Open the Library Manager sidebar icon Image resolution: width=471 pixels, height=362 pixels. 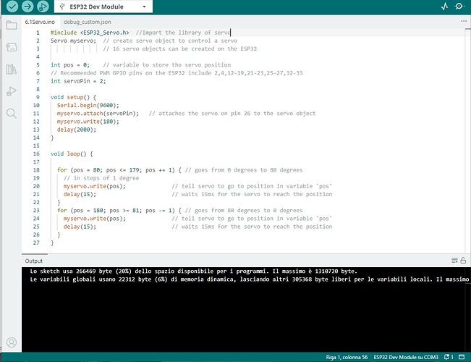click(x=12, y=70)
